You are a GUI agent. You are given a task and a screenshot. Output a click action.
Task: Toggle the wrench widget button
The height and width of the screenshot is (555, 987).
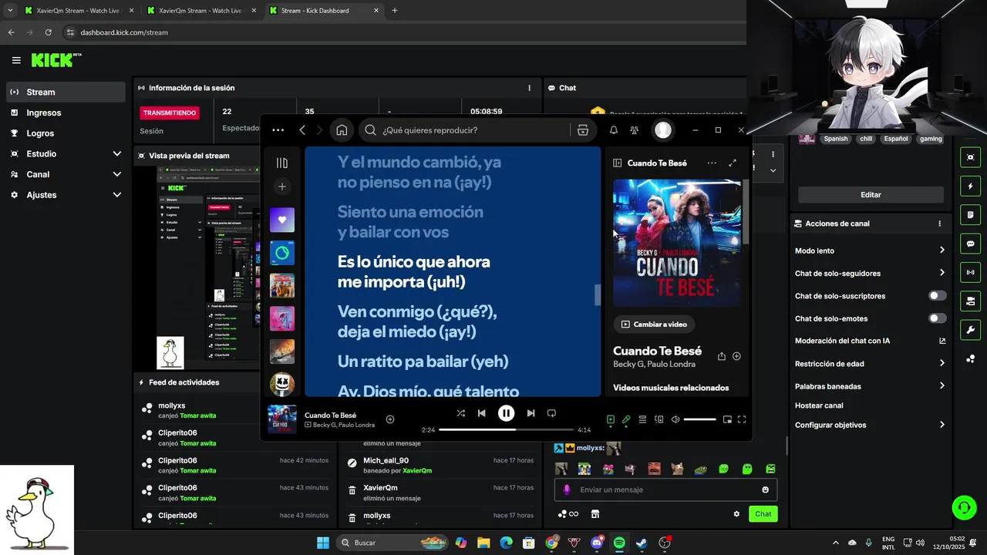[x=970, y=330]
